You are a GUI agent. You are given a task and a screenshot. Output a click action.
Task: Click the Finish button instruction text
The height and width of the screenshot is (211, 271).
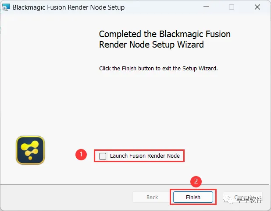[x=158, y=69]
